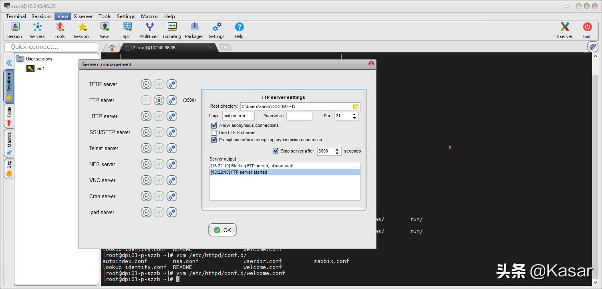Click the Tunneling toolbar icon
The image size is (602, 289).
pyautogui.click(x=171, y=30)
